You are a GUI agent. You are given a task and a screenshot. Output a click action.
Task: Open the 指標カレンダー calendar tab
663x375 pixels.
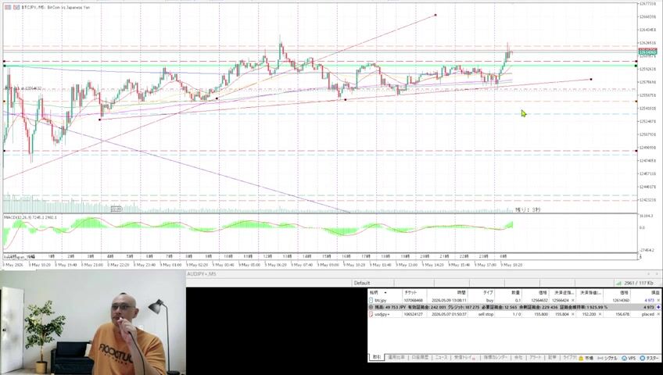point(496,357)
